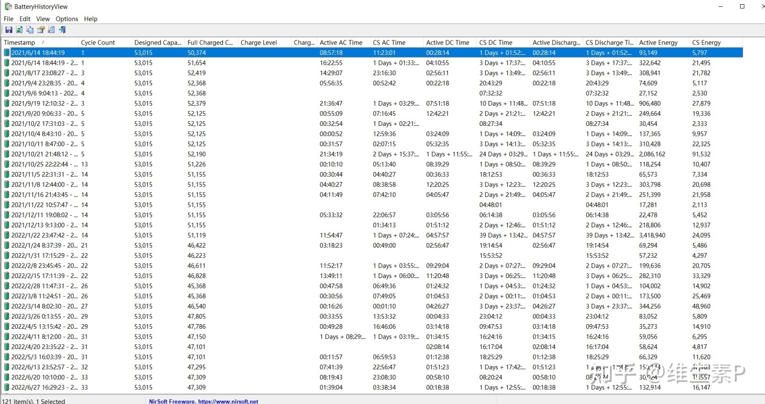This screenshot has height=404, width=765.
Task: Refresh the battery history list
Action: pos(19,30)
